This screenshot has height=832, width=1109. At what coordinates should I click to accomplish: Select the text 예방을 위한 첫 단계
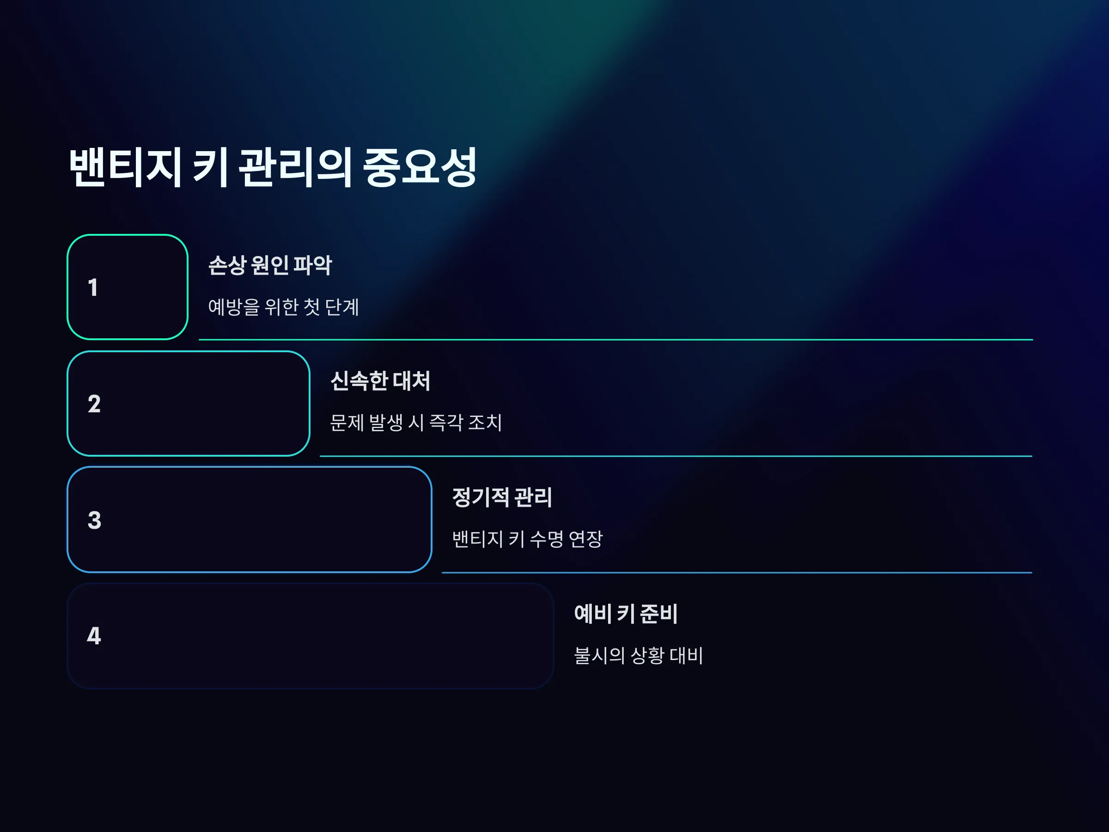coord(283,307)
